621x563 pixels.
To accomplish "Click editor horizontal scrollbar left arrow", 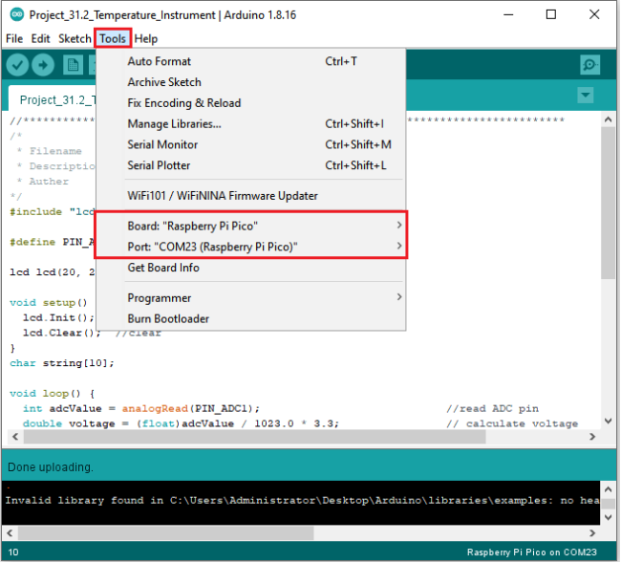I will point(15,436).
